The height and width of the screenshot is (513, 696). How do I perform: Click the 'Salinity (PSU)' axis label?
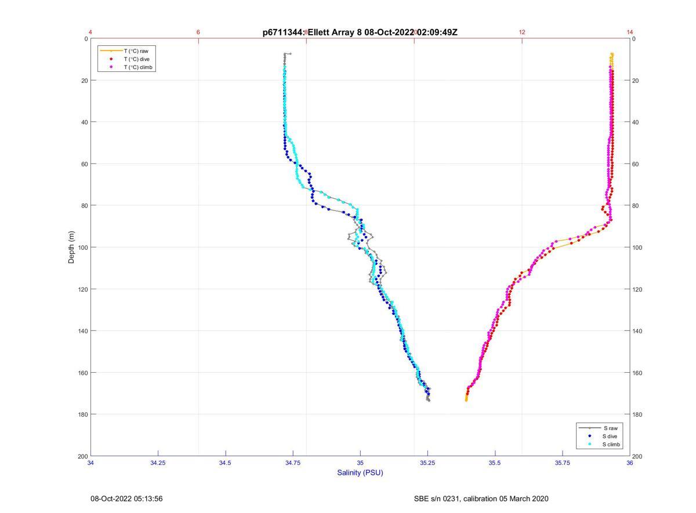click(x=360, y=472)
